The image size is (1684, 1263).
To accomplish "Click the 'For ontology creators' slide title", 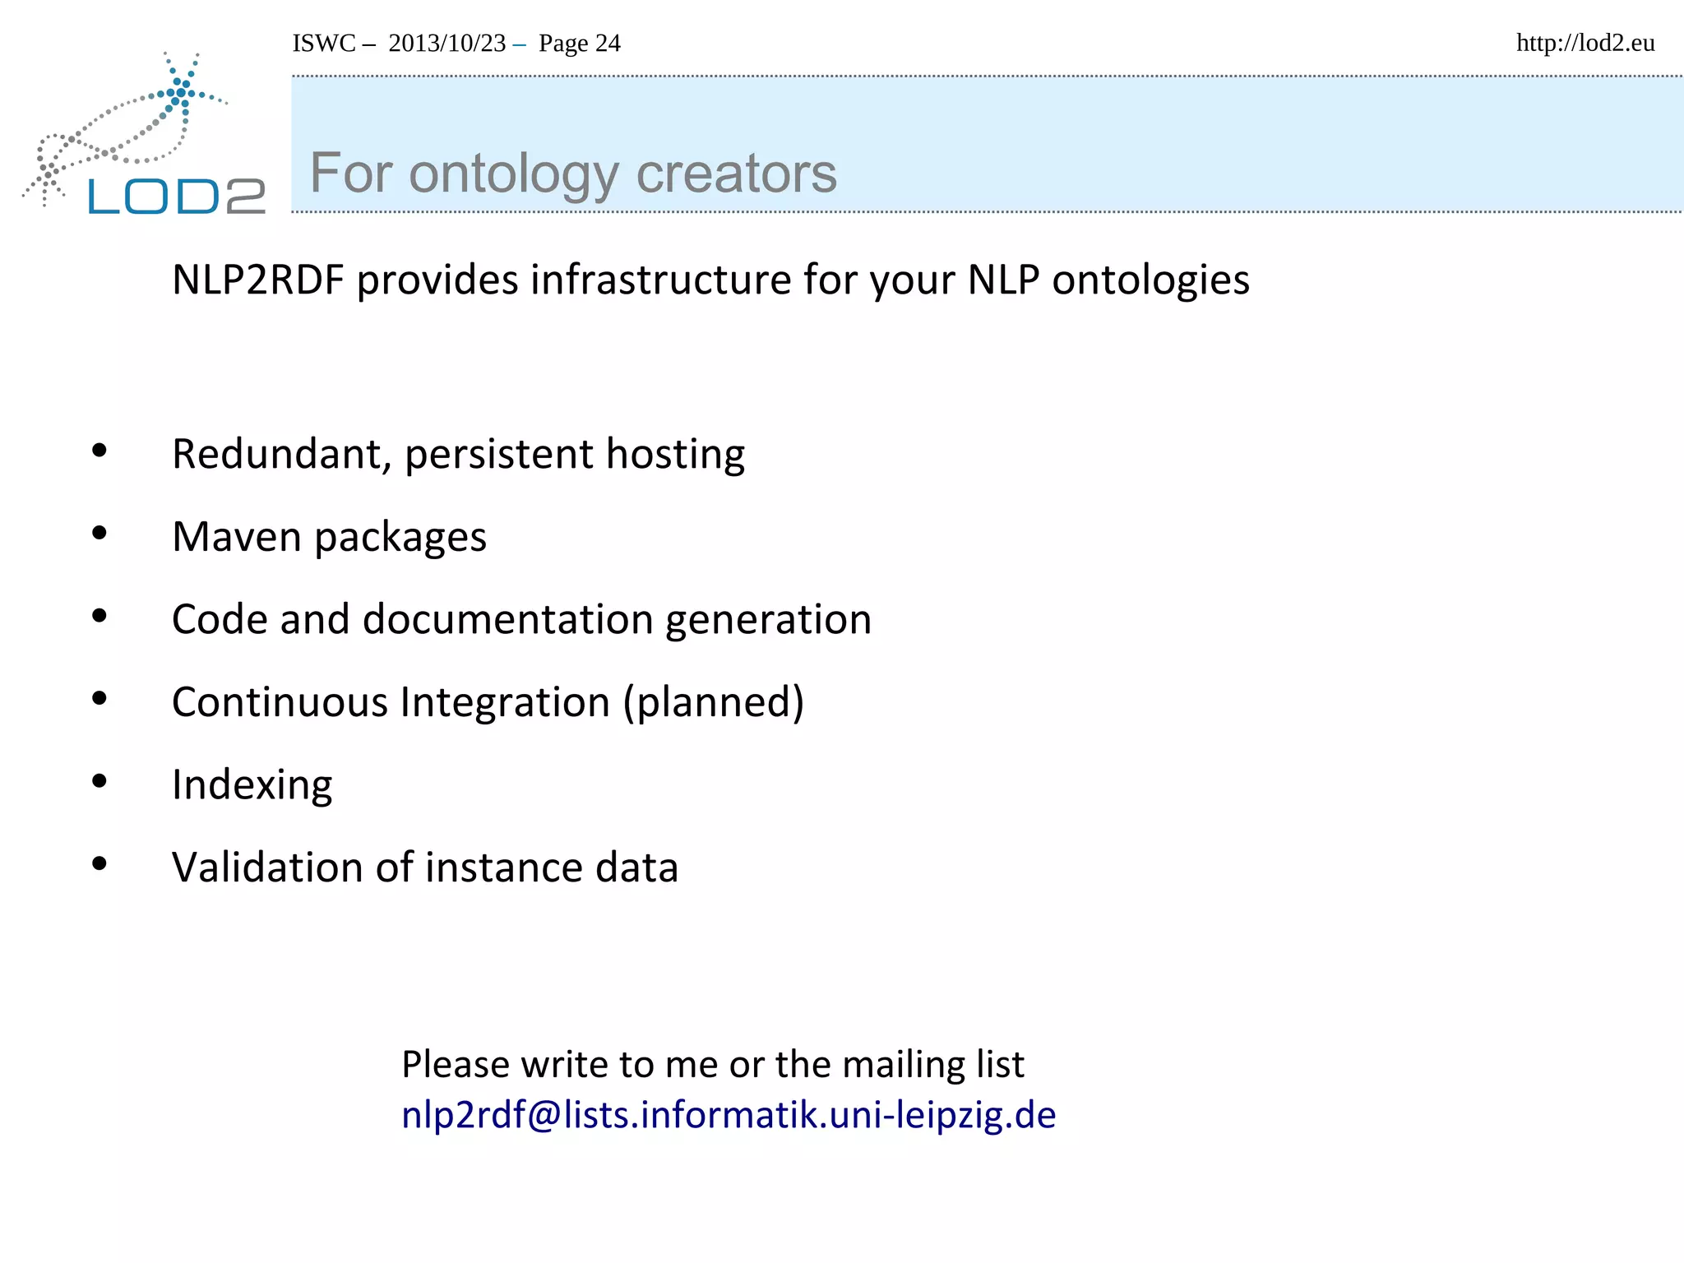I will tap(573, 173).
